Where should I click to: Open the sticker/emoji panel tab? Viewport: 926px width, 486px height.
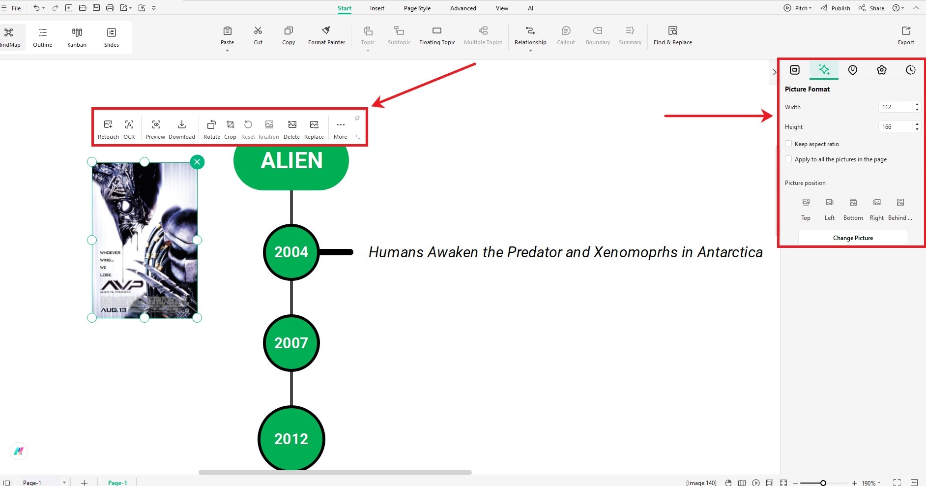click(853, 70)
